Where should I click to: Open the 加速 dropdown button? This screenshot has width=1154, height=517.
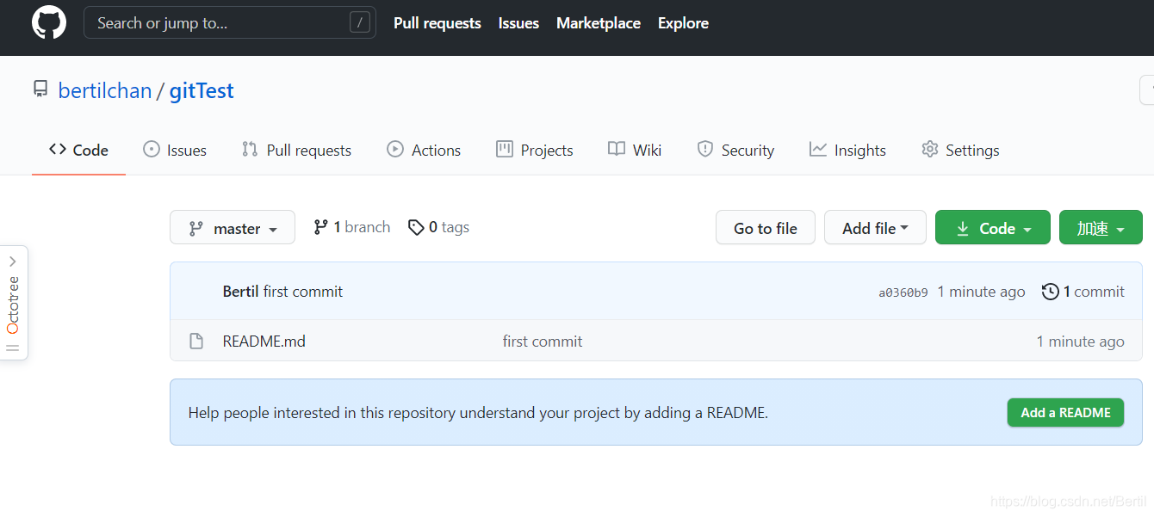point(1101,227)
